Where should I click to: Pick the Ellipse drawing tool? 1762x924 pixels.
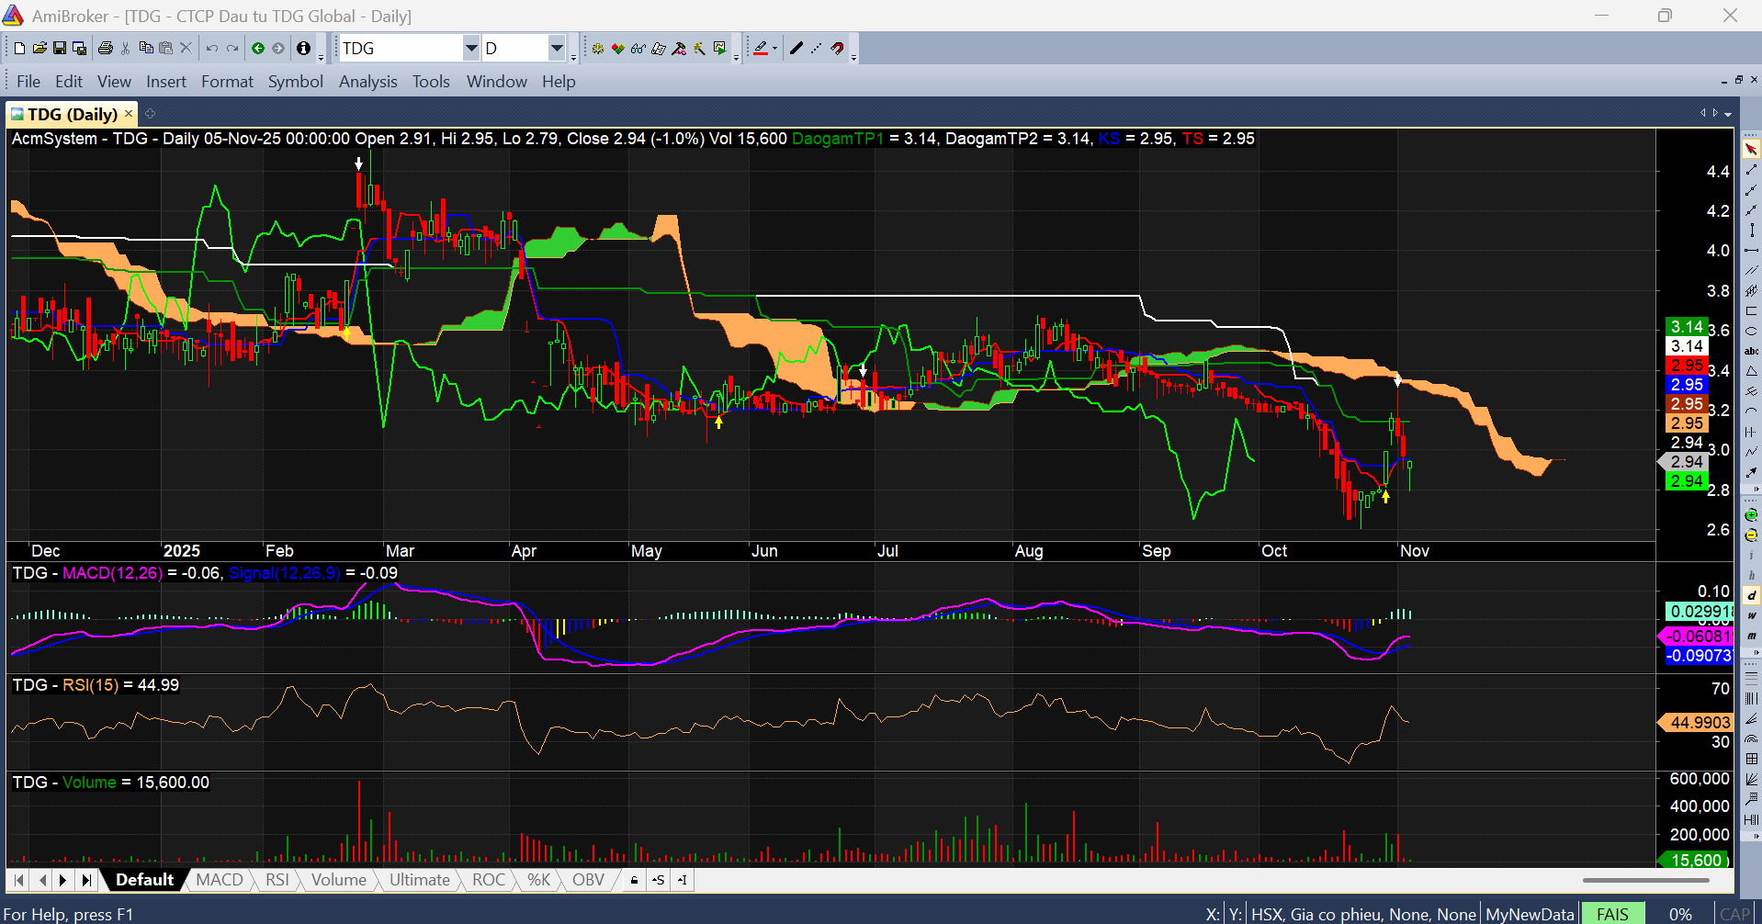point(1751,332)
